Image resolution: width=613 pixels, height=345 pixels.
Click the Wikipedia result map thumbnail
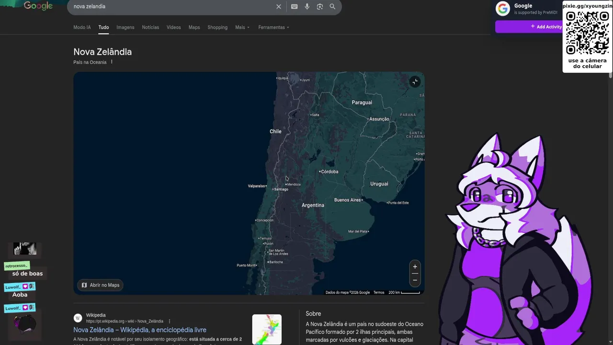tap(267, 329)
